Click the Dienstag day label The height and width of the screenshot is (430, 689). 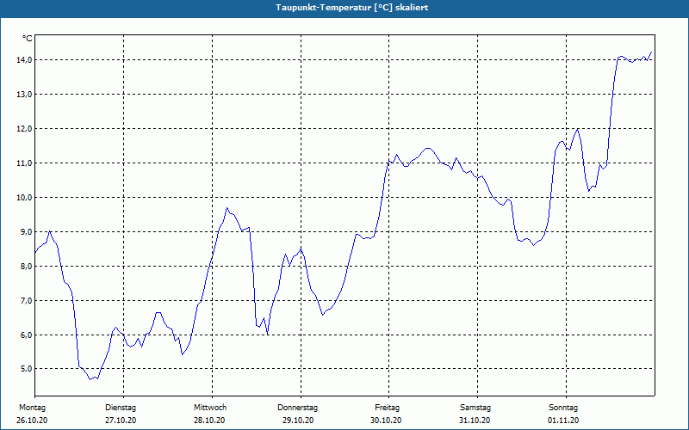[121, 408]
